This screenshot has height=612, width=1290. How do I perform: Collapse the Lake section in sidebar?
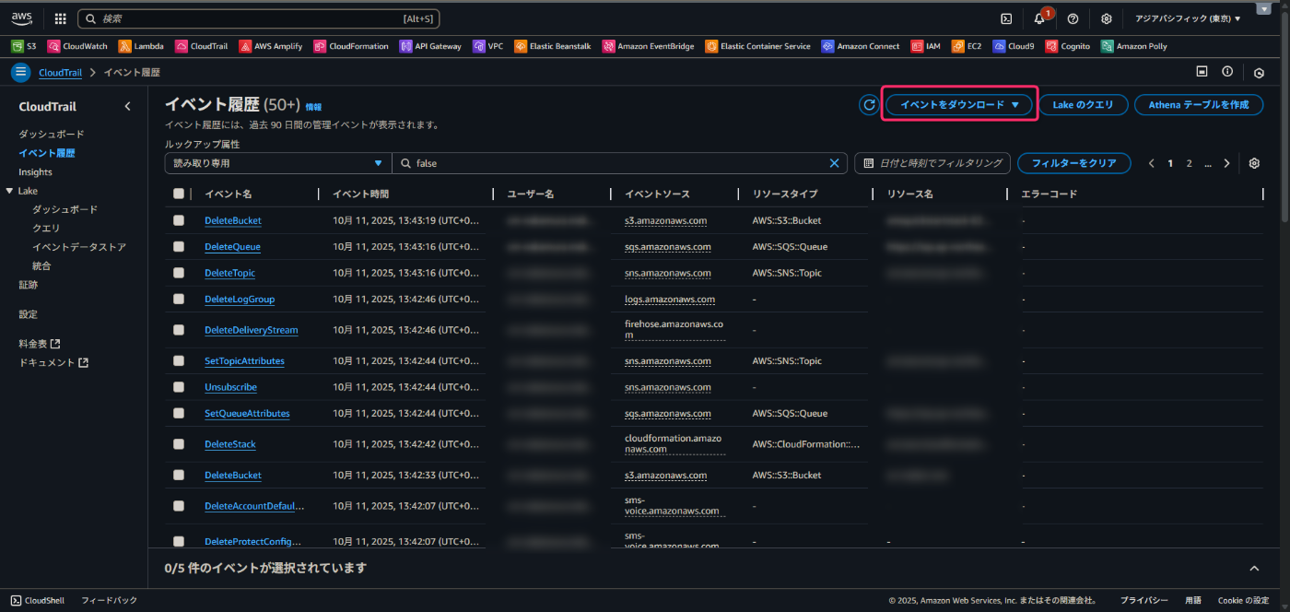coord(9,191)
